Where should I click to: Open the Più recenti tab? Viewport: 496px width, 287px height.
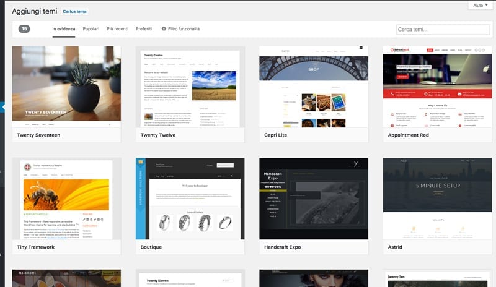(x=118, y=29)
